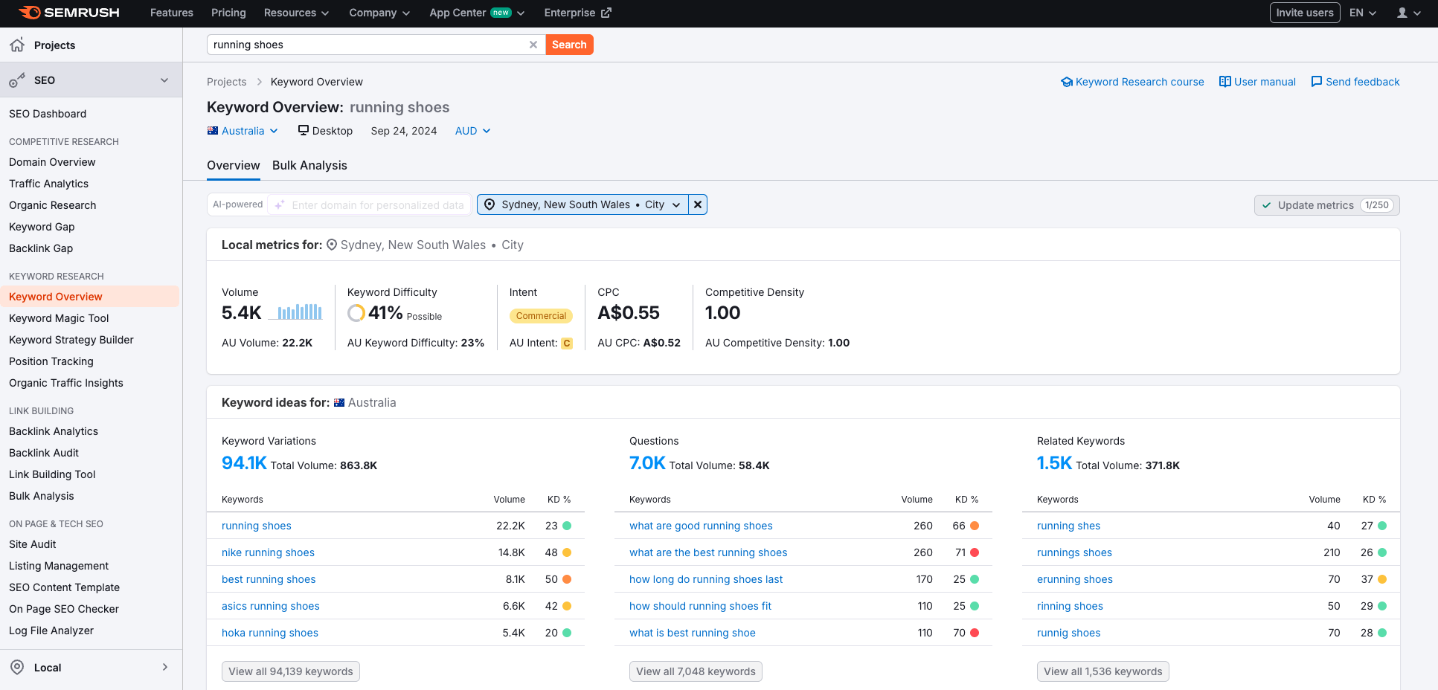Click the Keyword Research course icon
Screen dimensions: 1438x690
click(x=1067, y=81)
